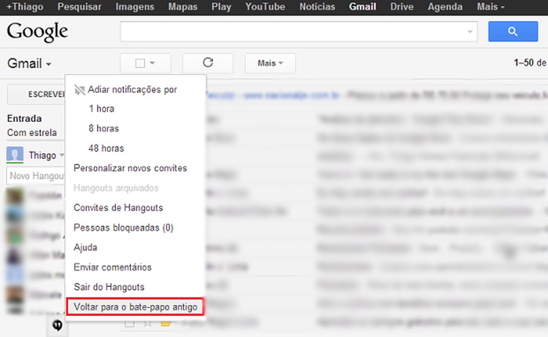Viewport: 548px width, 337px height.
Task: Tick the select-all checkbox in the toolbar
Action: pyautogui.click(x=140, y=63)
